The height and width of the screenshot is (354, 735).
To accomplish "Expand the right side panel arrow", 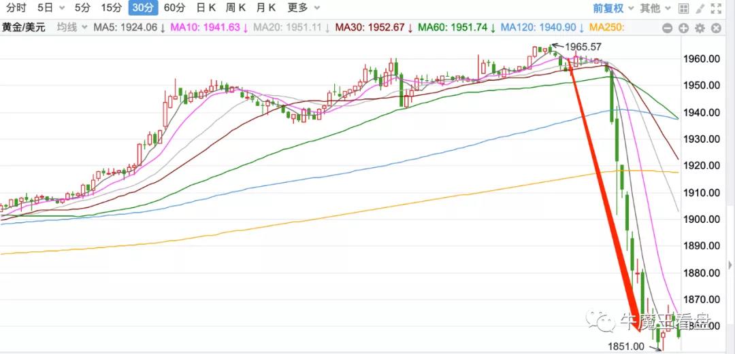I will 730,266.
